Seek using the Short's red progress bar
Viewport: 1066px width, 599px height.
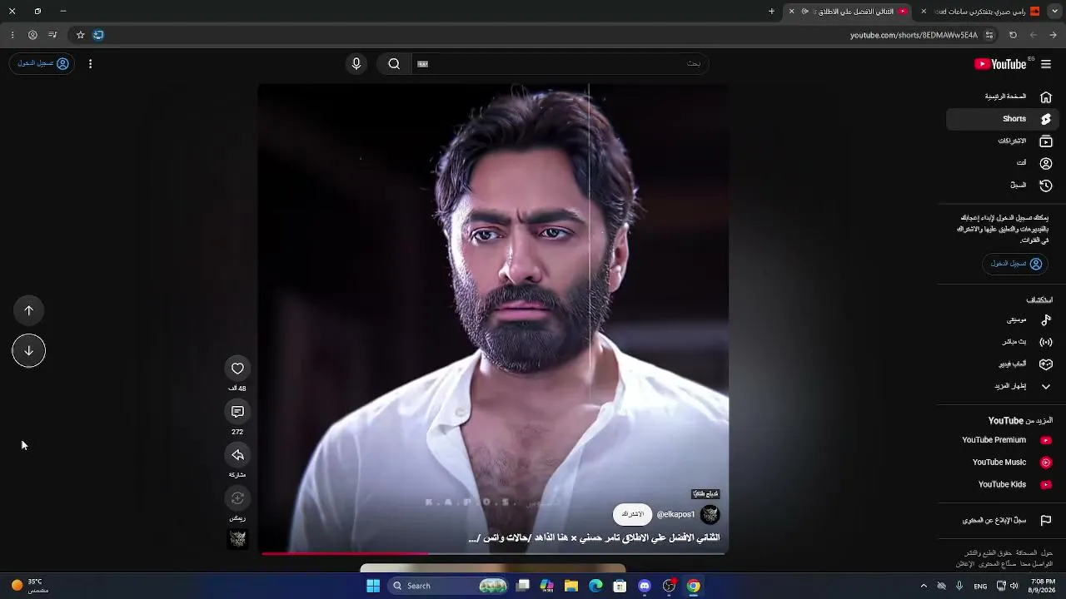[x=495, y=553]
